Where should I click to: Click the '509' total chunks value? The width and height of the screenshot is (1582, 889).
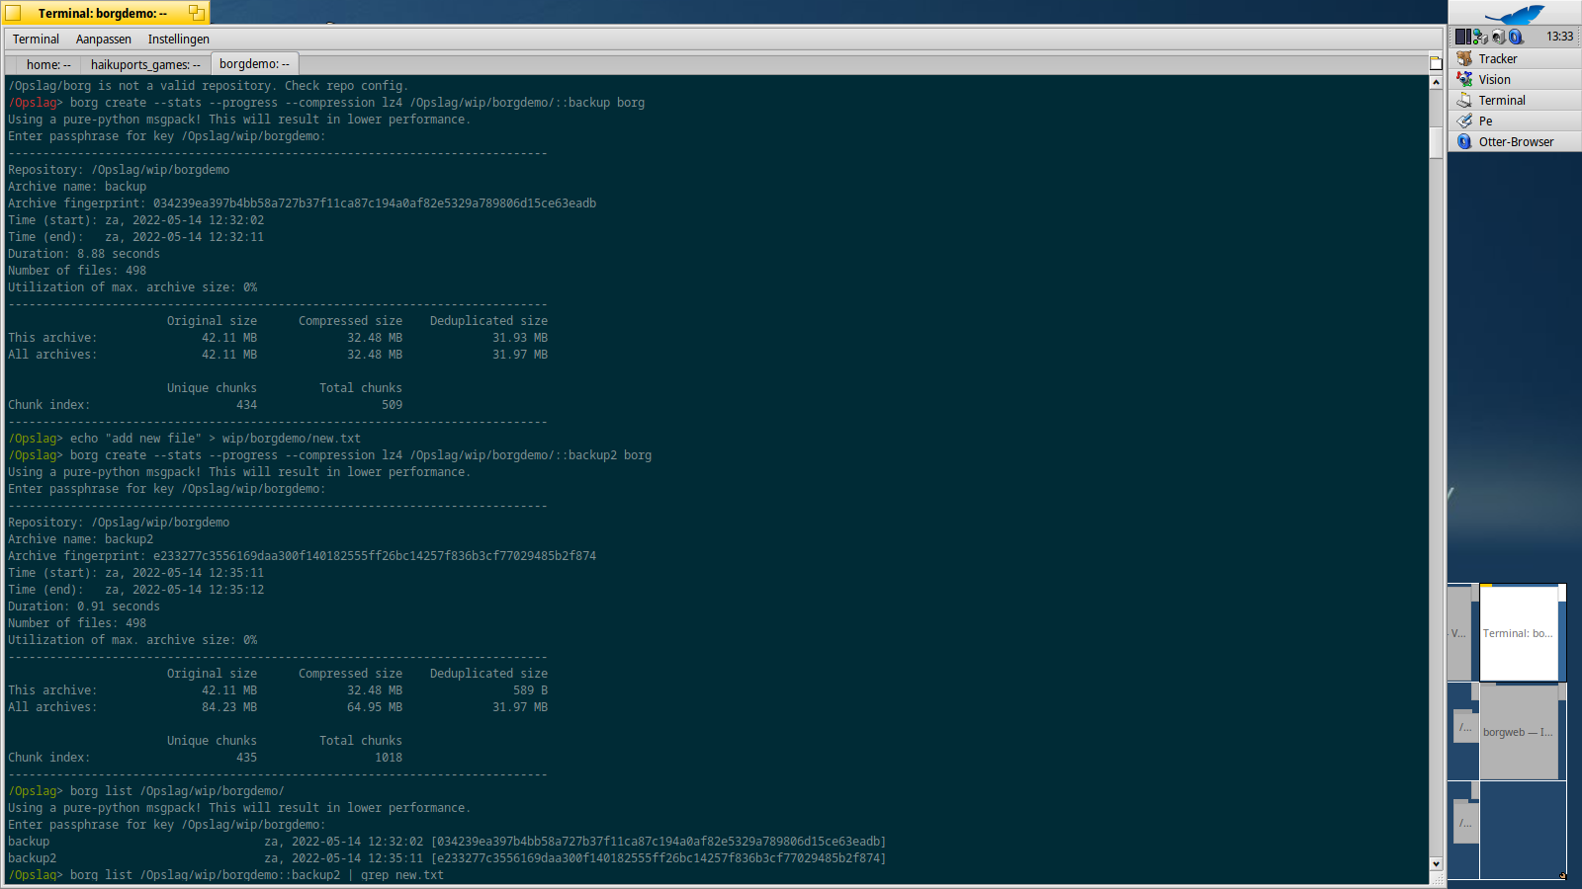click(x=393, y=405)
